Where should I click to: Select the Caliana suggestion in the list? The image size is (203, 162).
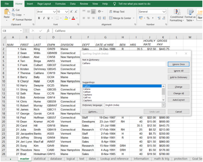click(87, 89)
